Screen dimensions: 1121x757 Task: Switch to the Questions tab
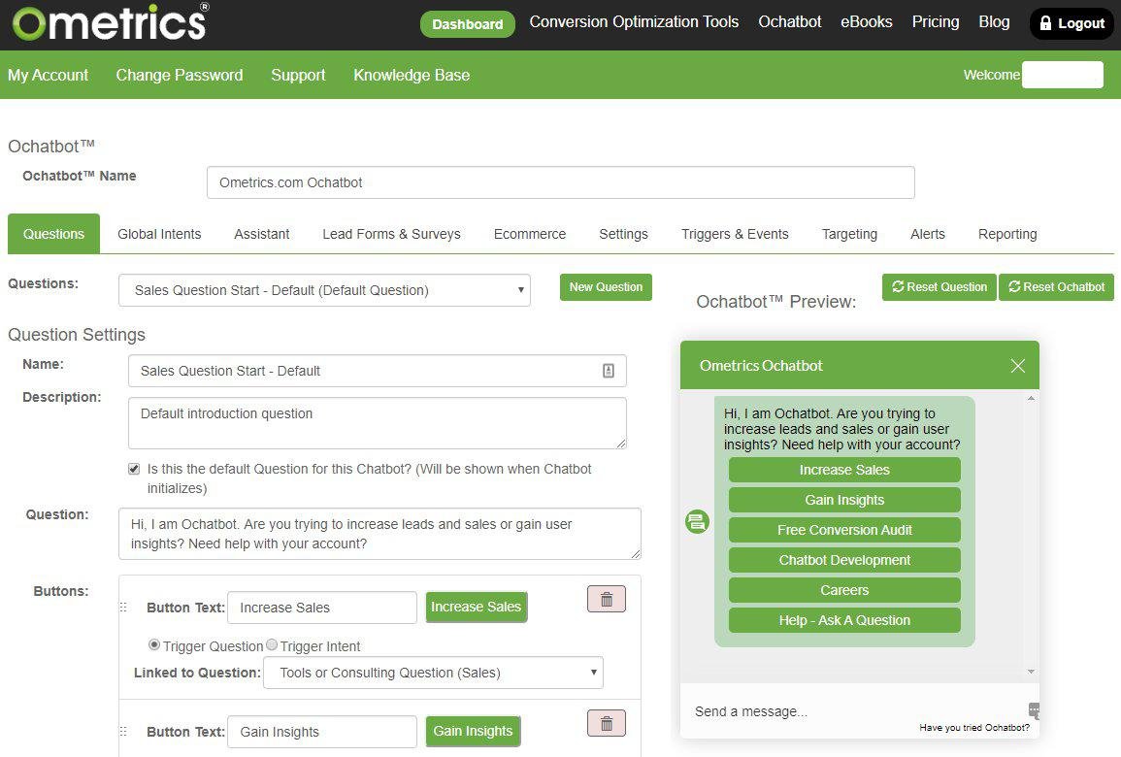[x=53, y=234]
